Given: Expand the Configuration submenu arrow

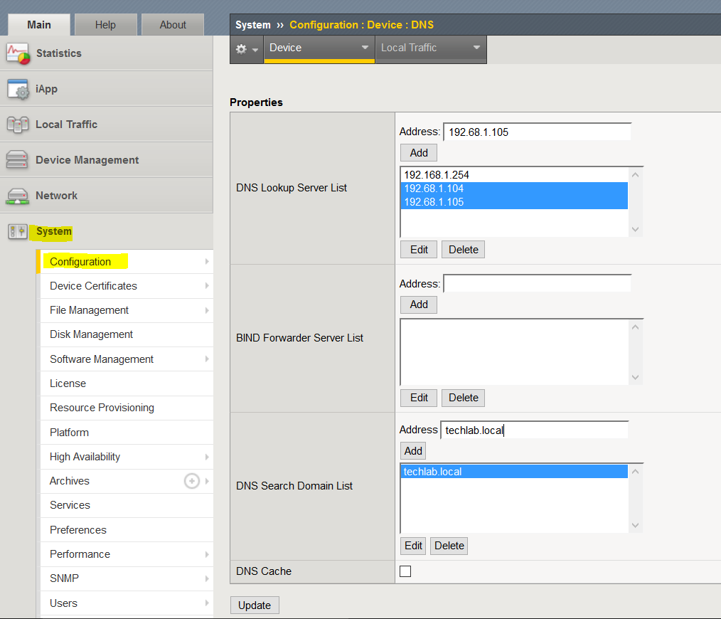Looking at the screenshot, I should 207,261.
